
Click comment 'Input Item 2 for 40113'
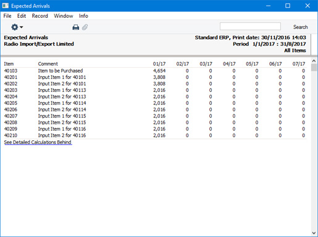(62, 97)
